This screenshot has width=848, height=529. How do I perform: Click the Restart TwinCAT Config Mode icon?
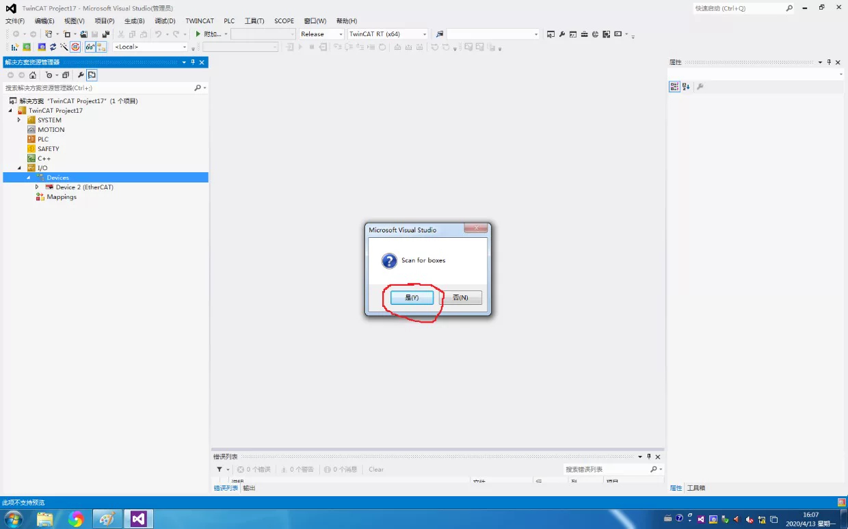42,47
